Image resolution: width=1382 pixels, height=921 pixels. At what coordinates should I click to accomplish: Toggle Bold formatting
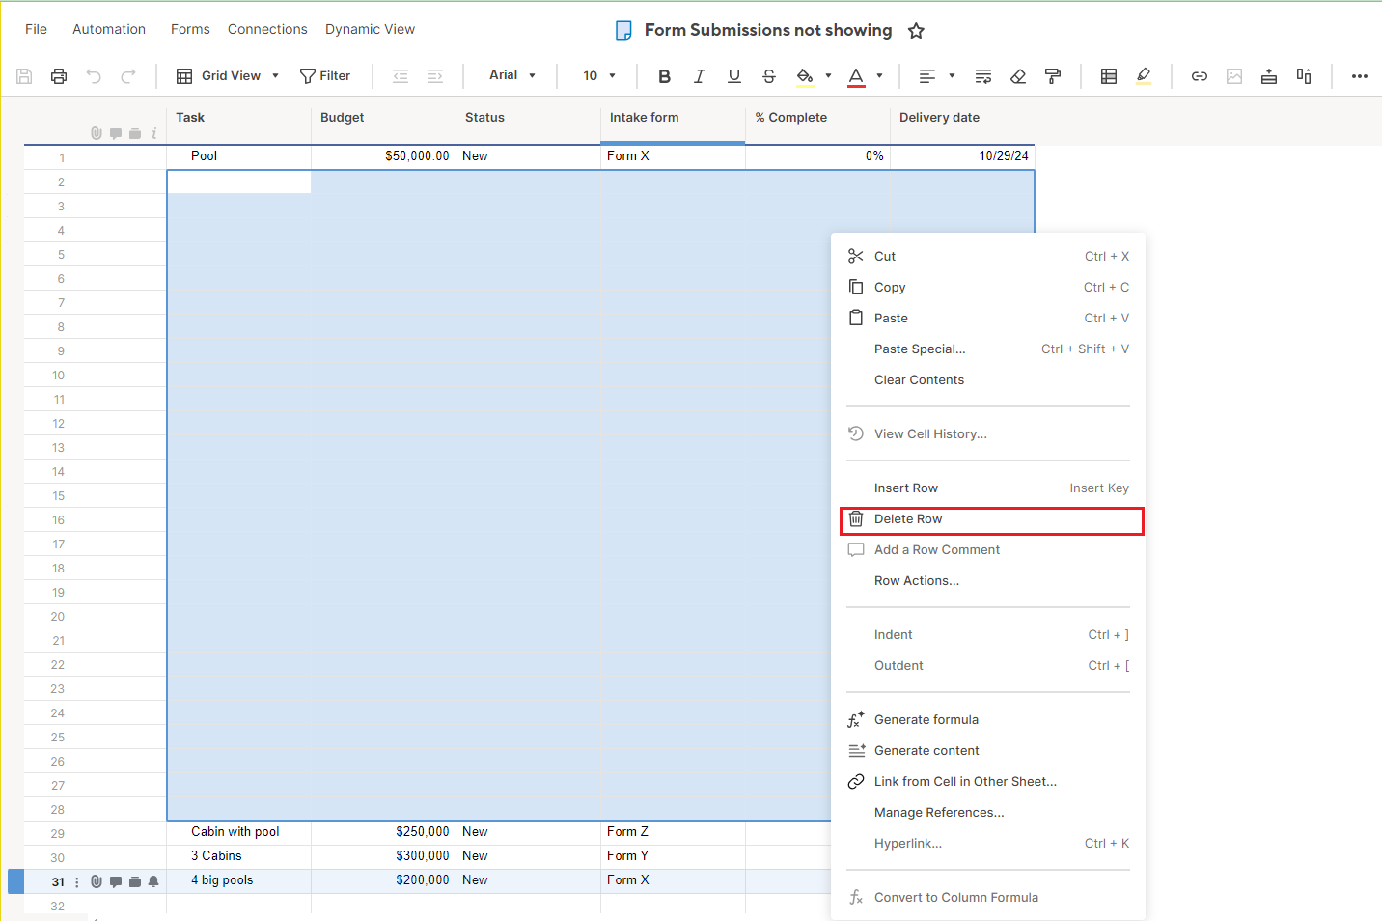click(664, 76)
